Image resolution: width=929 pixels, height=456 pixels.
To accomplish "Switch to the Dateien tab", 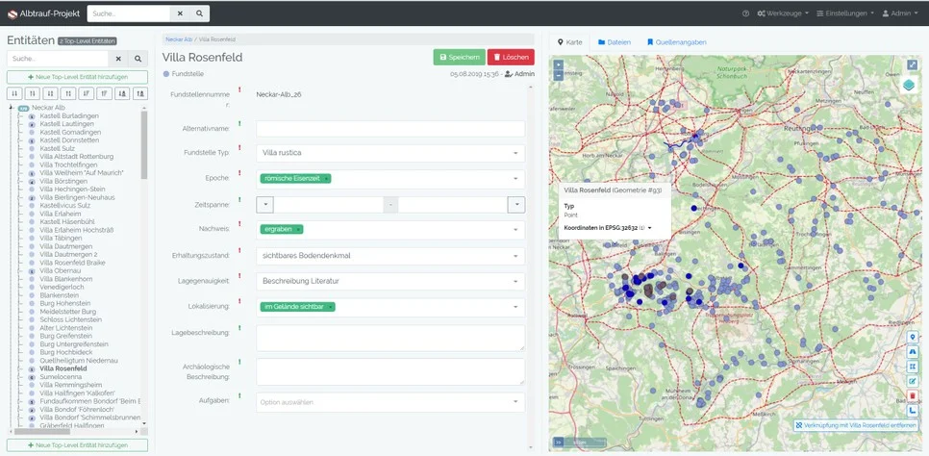I will [615, 42].
